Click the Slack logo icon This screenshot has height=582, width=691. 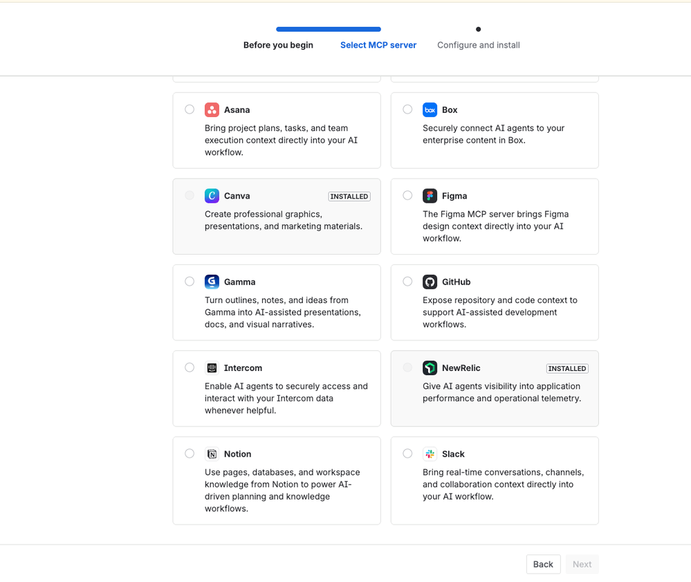430,454
